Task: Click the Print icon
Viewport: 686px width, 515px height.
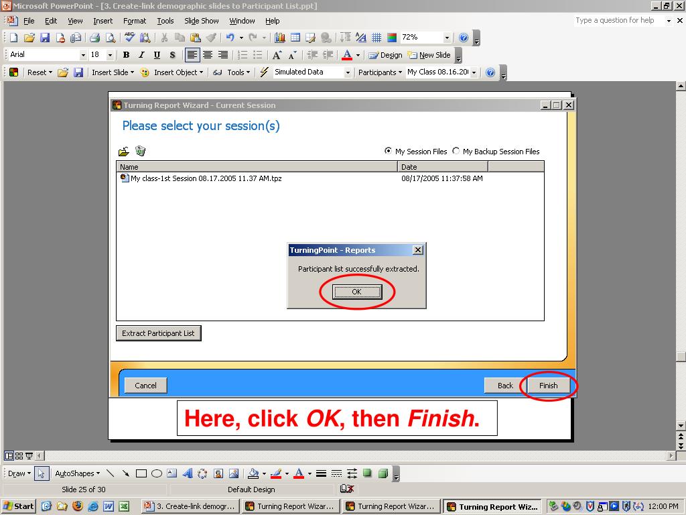Action: point(94,38)
